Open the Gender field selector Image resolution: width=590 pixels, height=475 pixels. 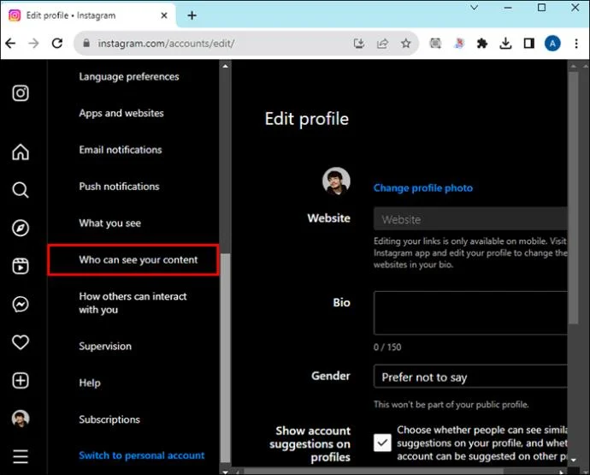pos(470,377)
